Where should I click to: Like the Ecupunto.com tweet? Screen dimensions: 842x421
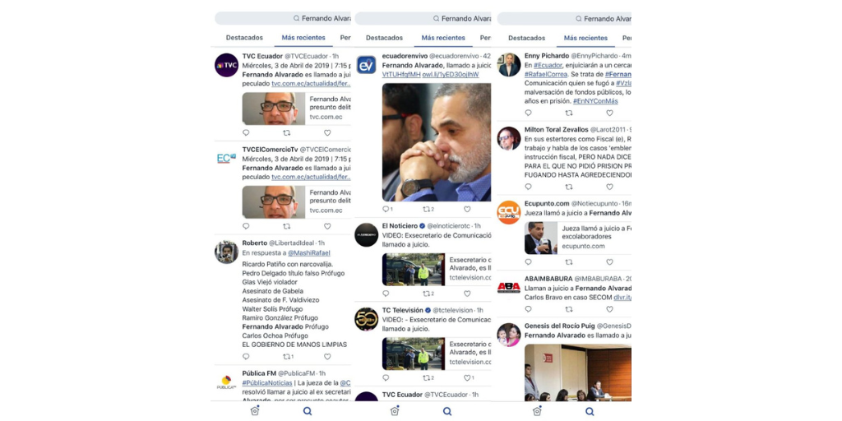[609, 262]
